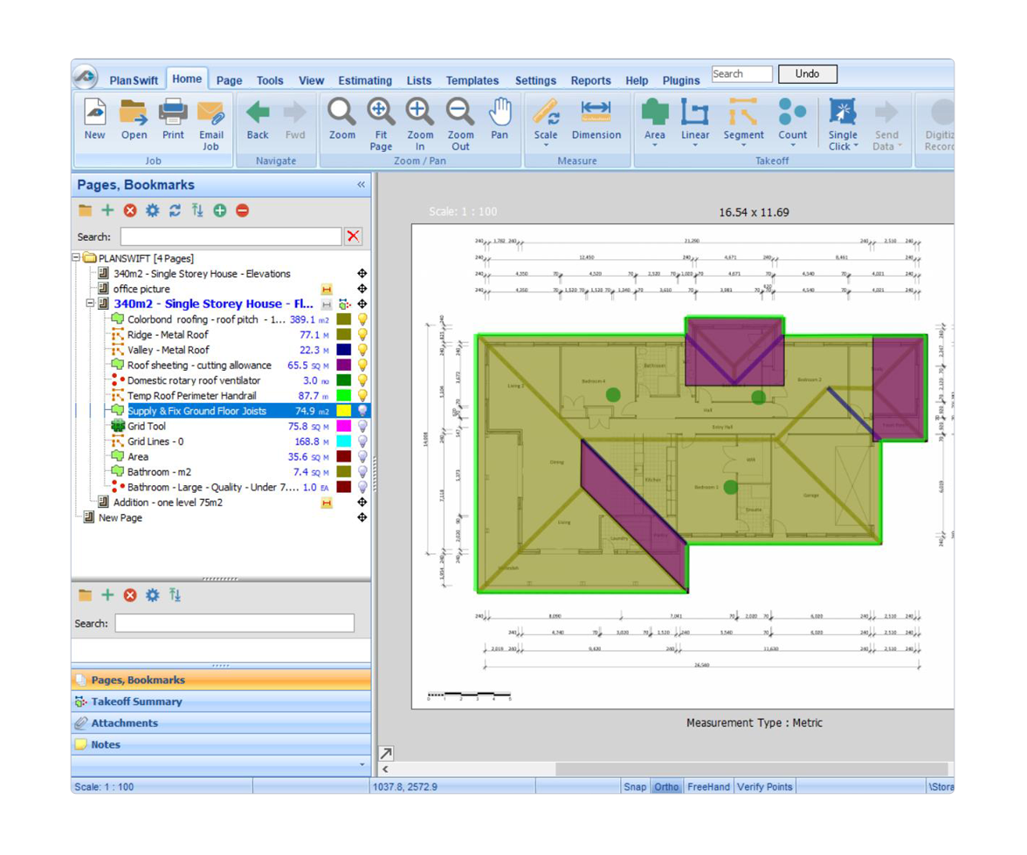Image resolution: width=1027 pixels, height=855 pixels.
Task: Collapse the 340m2 Single Storey House Floor page
Action: [91, 304]
